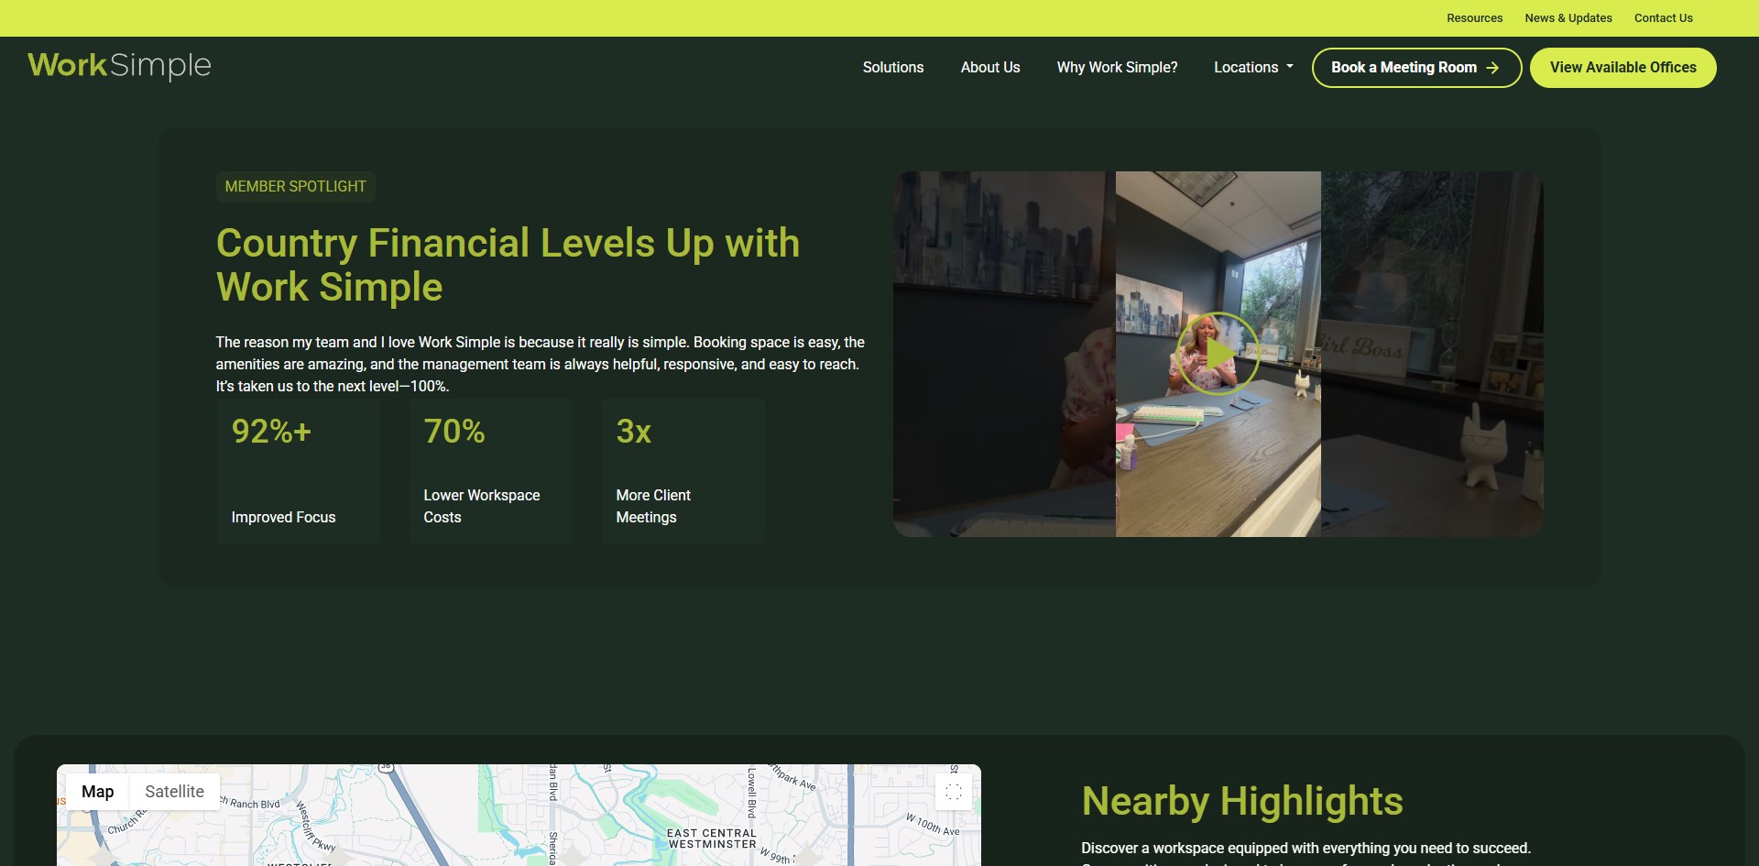Click the 70% Lower Workspace Costs card
1759x866 pixels.
click(491, 471)
